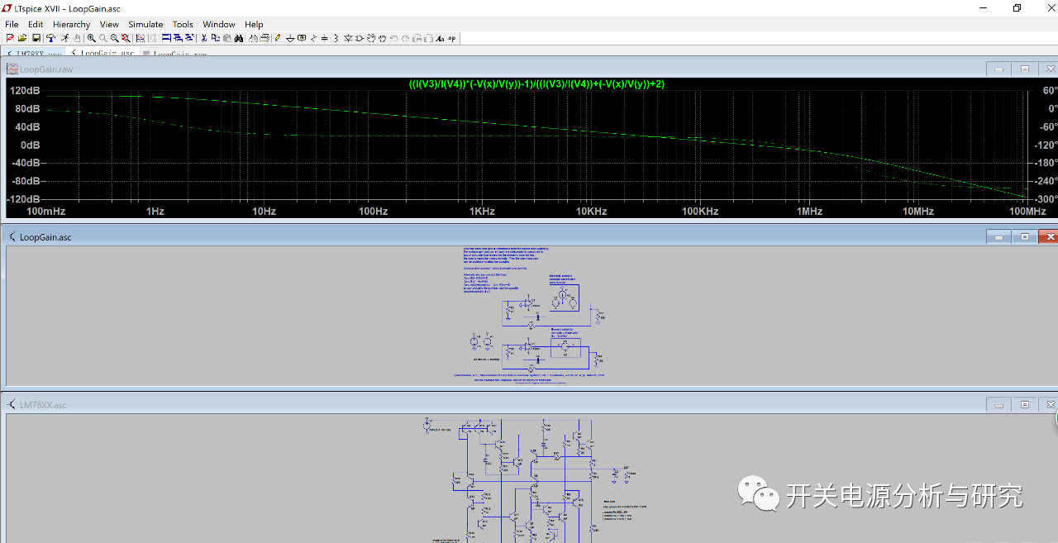This screenshot has height=543, width=1058.
Task: Focus the LM78XX.asc window title bar
Action: [496, 405]
